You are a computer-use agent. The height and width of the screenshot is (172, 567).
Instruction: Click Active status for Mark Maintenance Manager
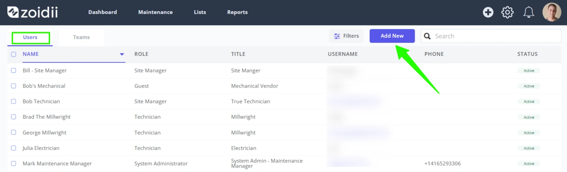coord(529,163)
